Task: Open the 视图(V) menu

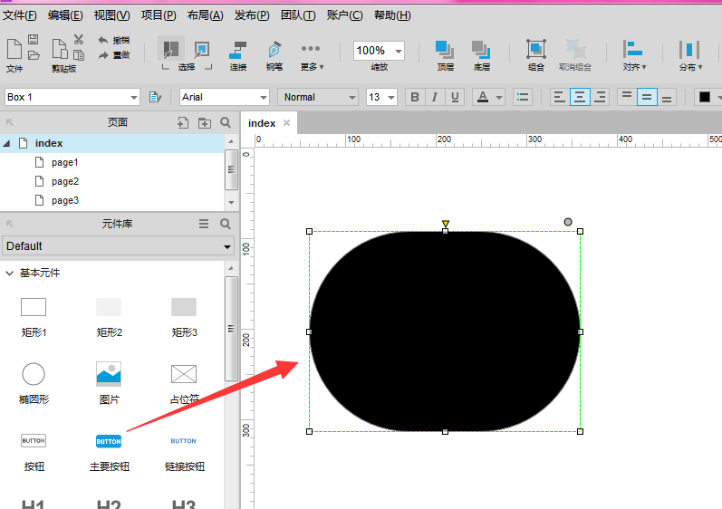Action: [x=112, y=15]
